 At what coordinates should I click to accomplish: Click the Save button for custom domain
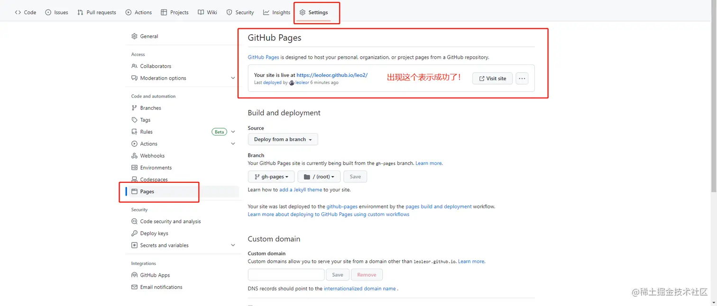pos(338,275)
